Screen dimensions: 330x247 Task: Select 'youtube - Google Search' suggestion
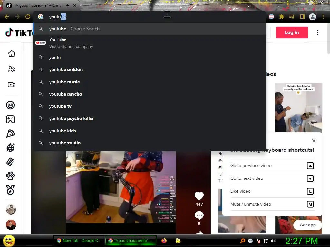pos(150,29)
